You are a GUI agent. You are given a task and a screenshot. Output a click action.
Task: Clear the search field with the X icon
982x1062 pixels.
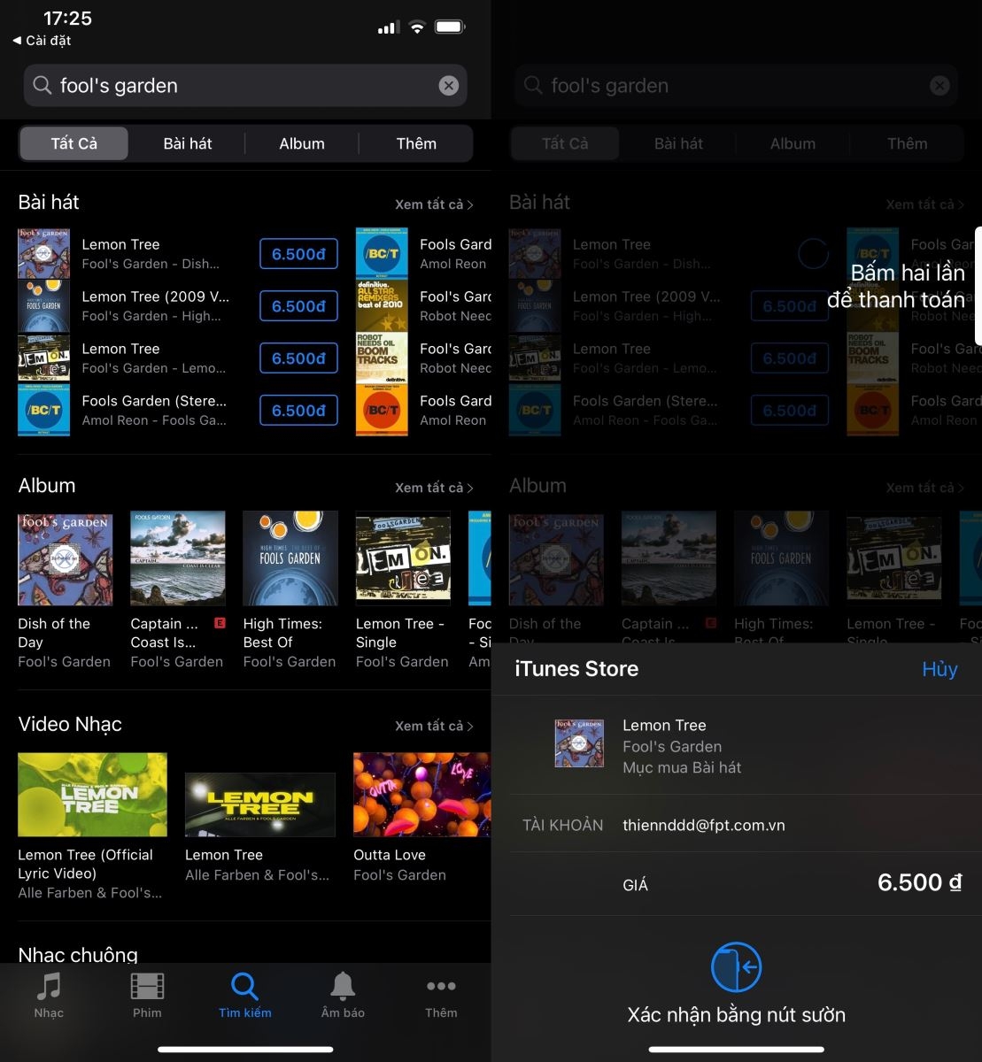pyautogui.click(x=449, y=85)
